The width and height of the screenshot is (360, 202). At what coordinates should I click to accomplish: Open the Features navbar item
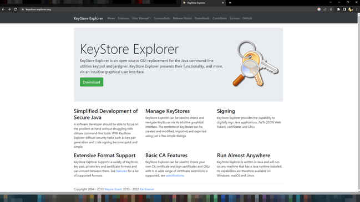click(x=123, y=18)
